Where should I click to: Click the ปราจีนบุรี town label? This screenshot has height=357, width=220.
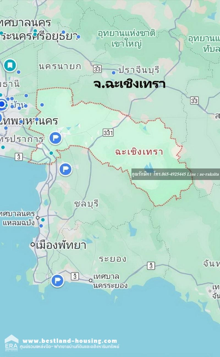click(x=139, y=70)
